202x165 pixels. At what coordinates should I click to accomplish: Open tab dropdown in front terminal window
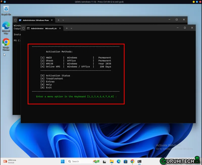[x=71, y=28]
